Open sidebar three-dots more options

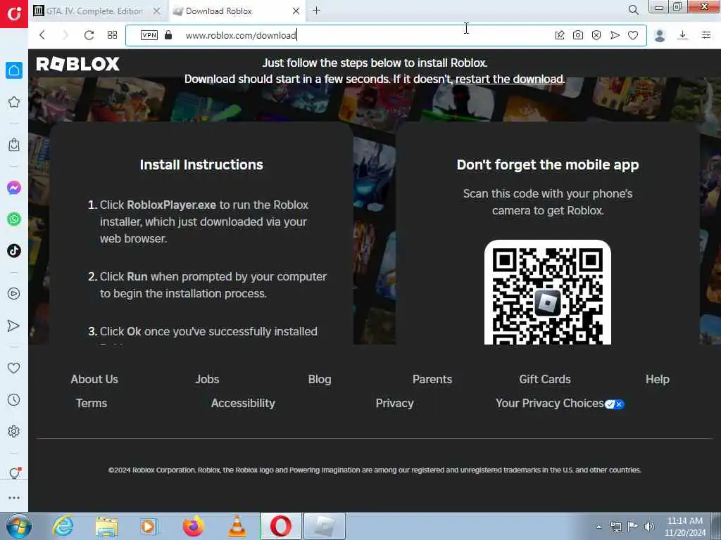pos(14,498)
